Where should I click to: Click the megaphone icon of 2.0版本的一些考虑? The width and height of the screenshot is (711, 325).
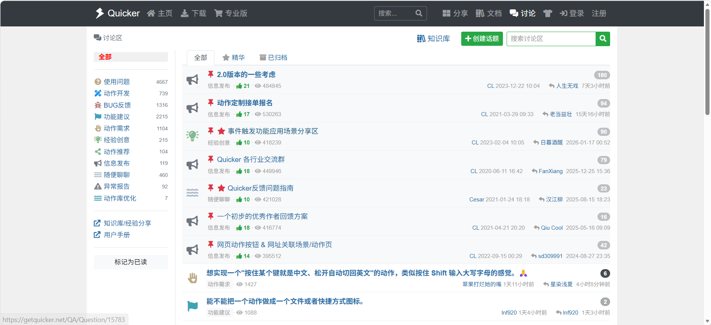[x=192, y=79]
